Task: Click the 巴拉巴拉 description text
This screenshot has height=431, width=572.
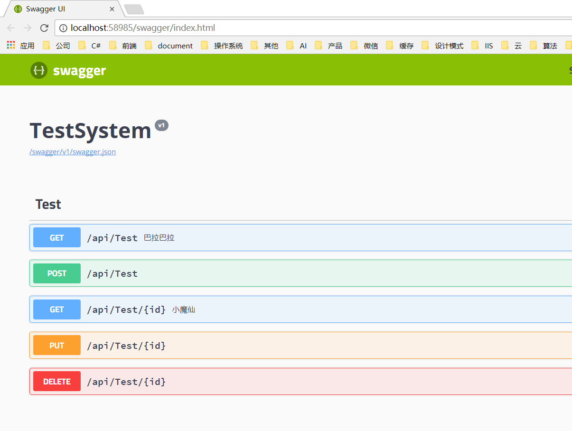Action: [x=159, y=238]
